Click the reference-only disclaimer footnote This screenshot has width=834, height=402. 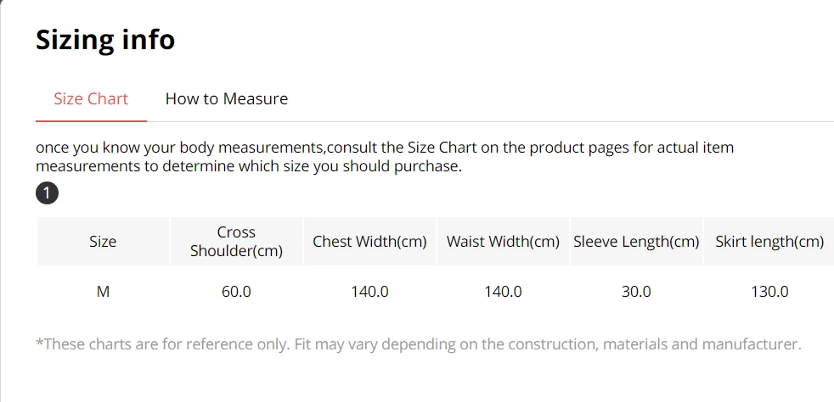pyautogui.click(x=418, y=344)
